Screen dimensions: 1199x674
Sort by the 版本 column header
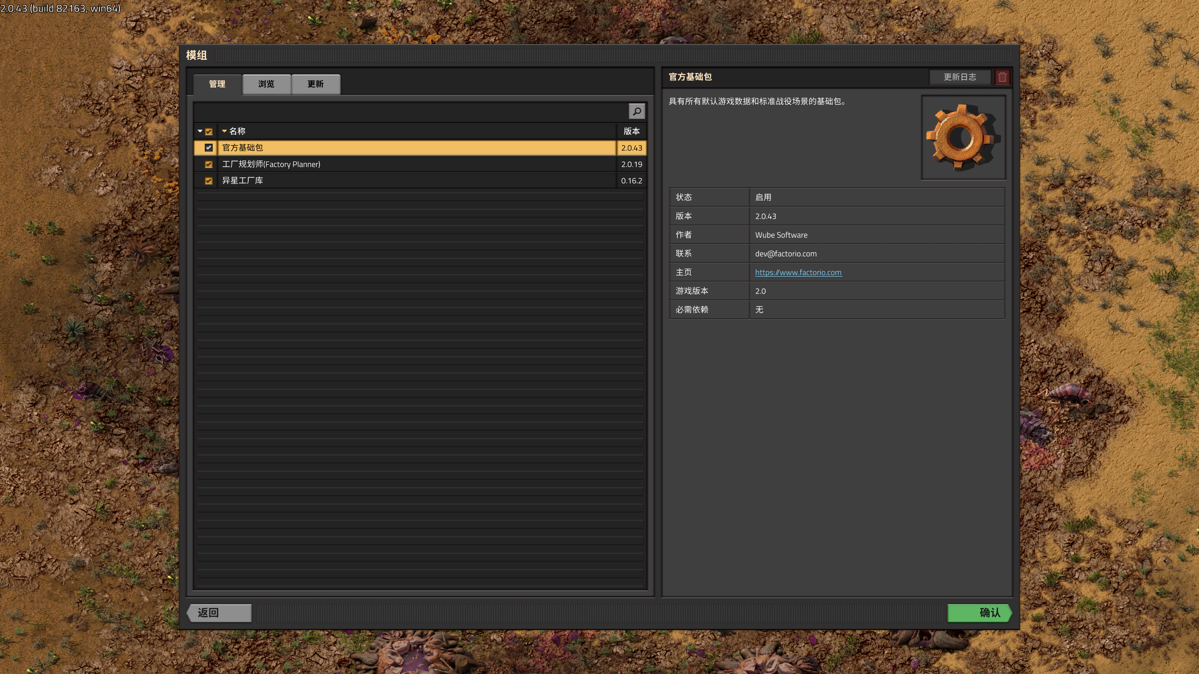coord(631,131)
